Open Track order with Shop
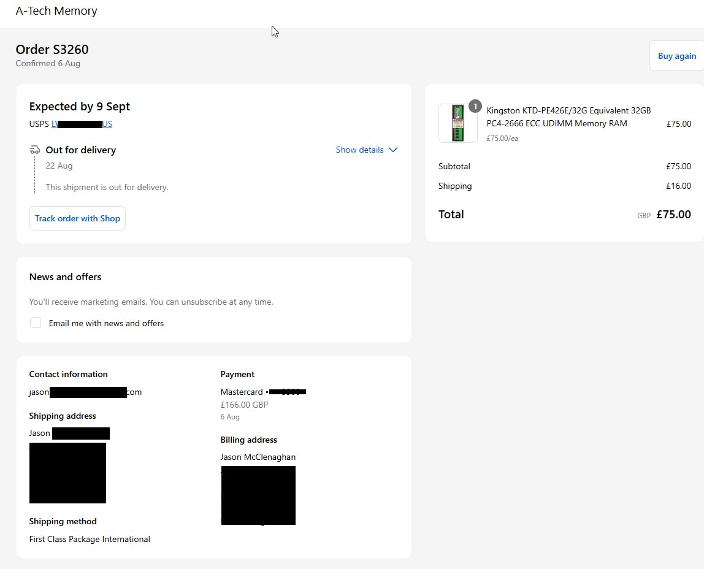Screen dimensions: 704x569 click(77, 218)
